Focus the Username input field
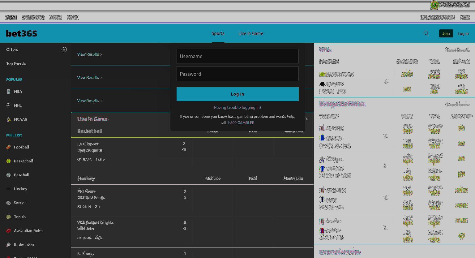The image size is (475, 258). (237, 56)
